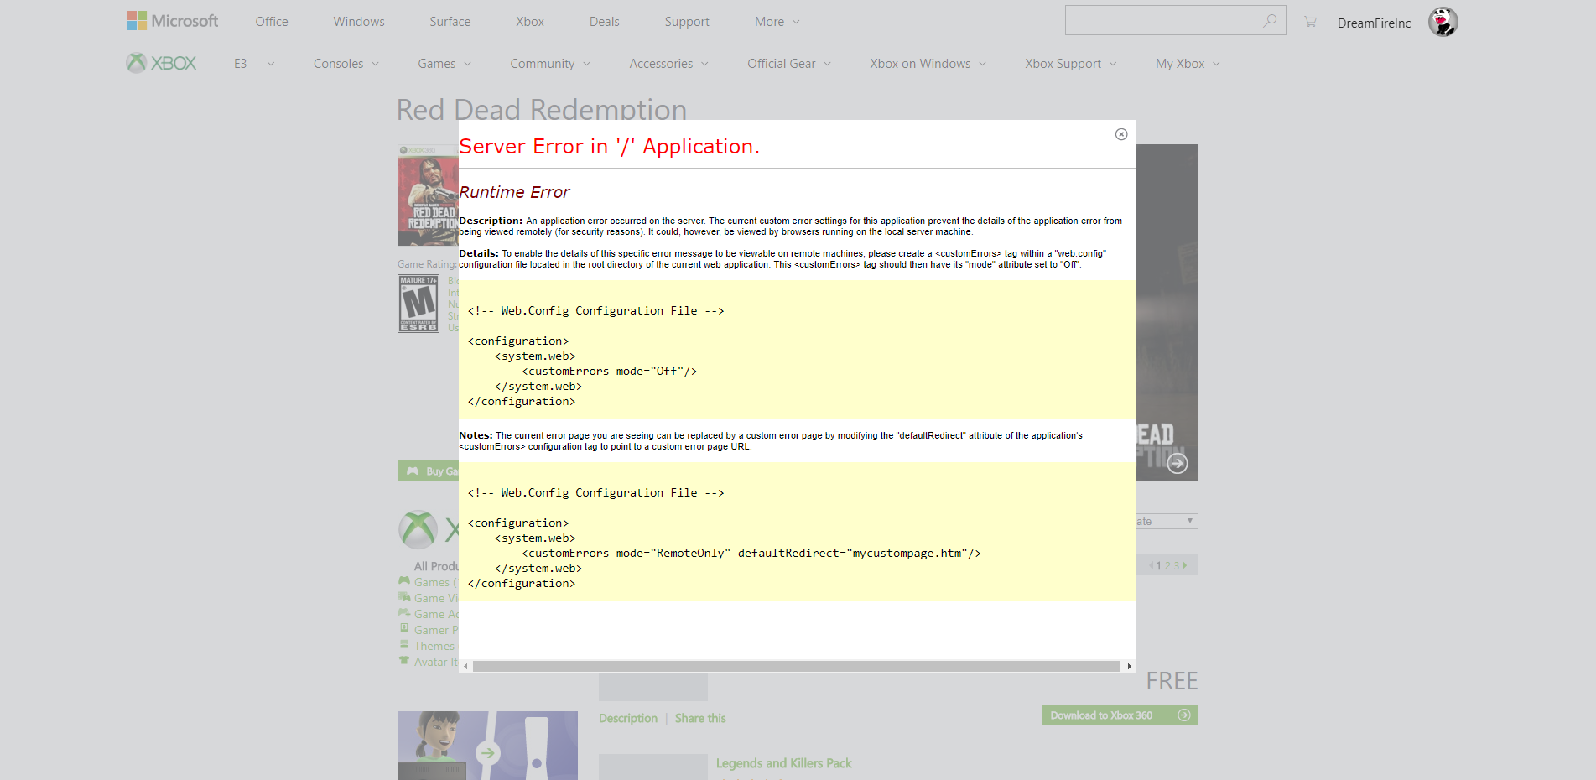Click the customErrors mode="Off" code line
The width and height of the screenshot is (1596, 780).
(610, 371)
